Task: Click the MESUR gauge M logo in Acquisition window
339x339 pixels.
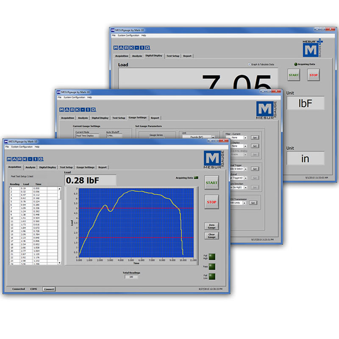Action: (214, 160)
